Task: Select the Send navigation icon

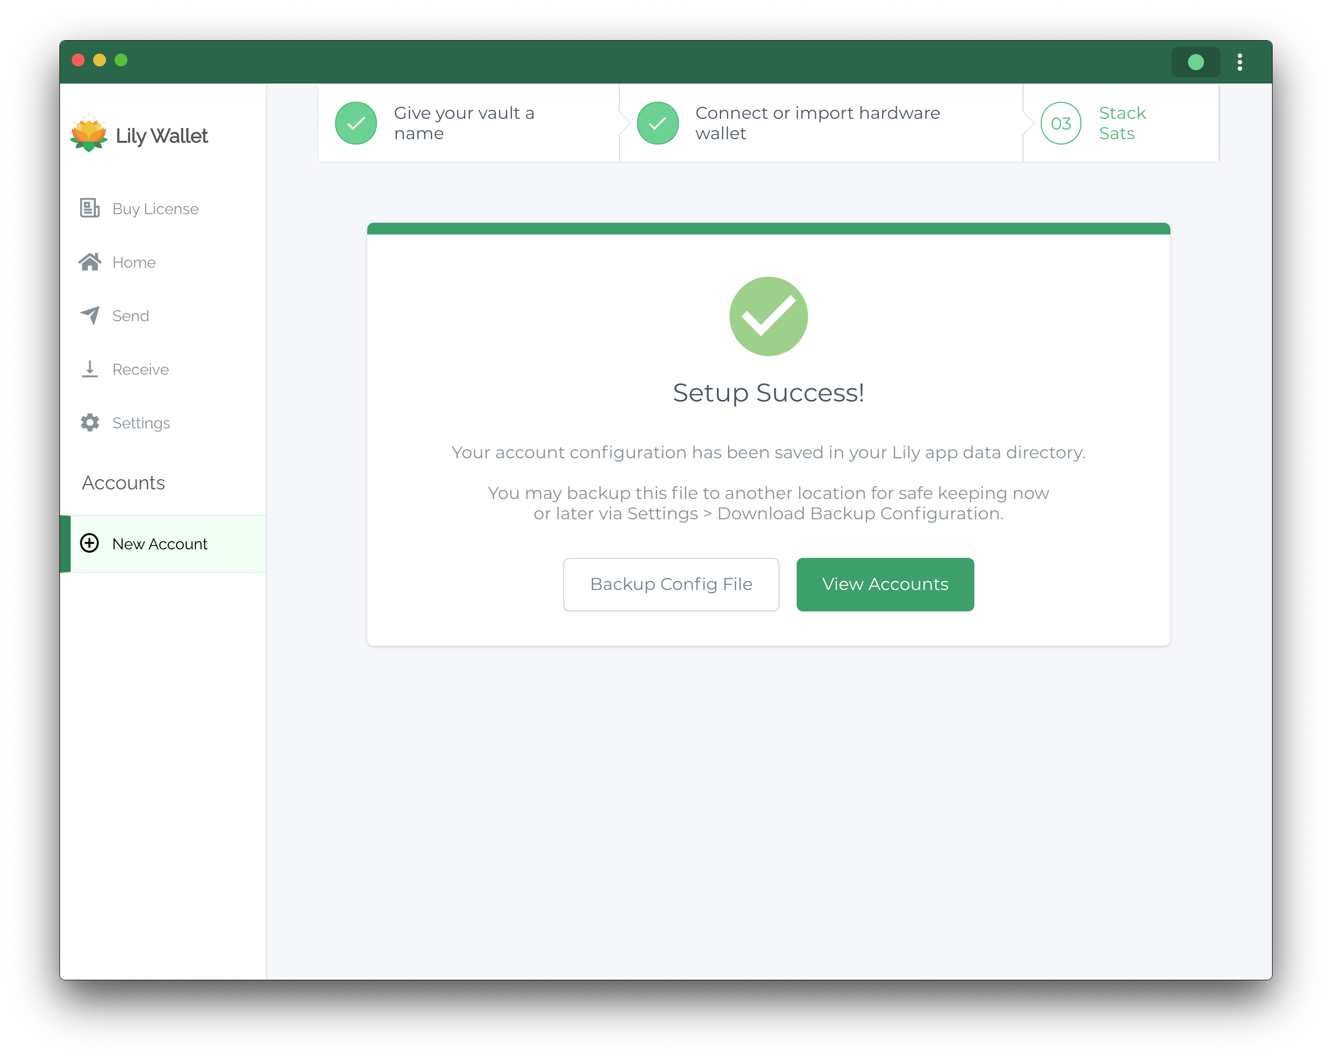Action: (x=91, y=315)
